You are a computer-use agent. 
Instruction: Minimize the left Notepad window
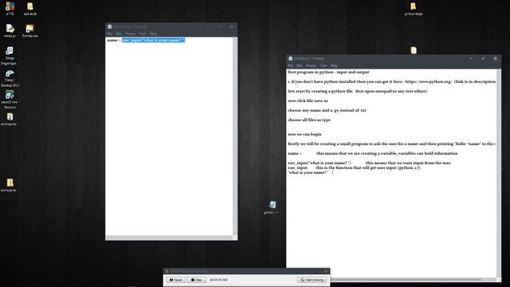click(x=207, y=26)
